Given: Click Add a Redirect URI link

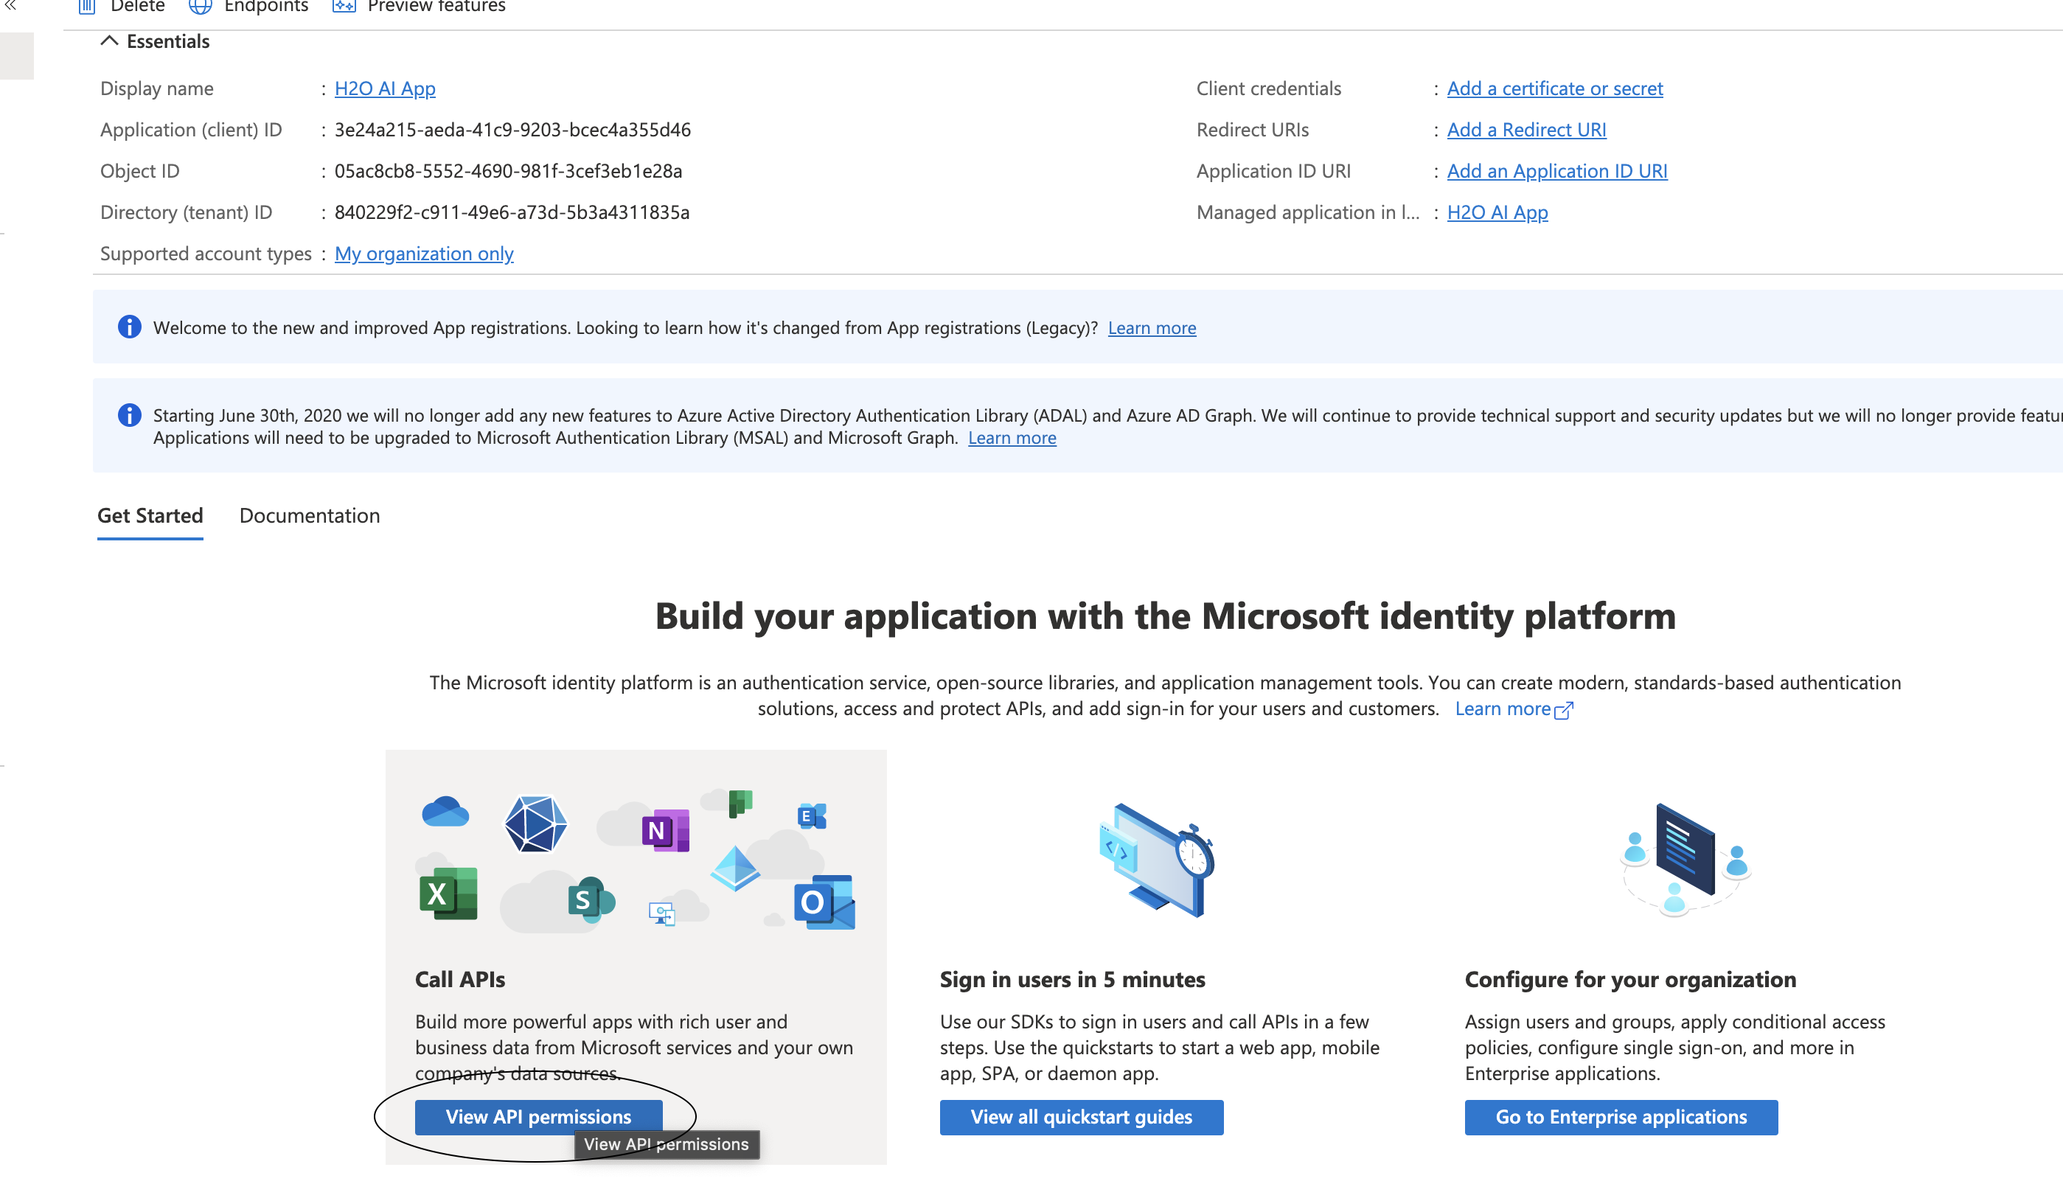Looking at the screenshot, I should pyautogui.click(x=1526, y=130).
